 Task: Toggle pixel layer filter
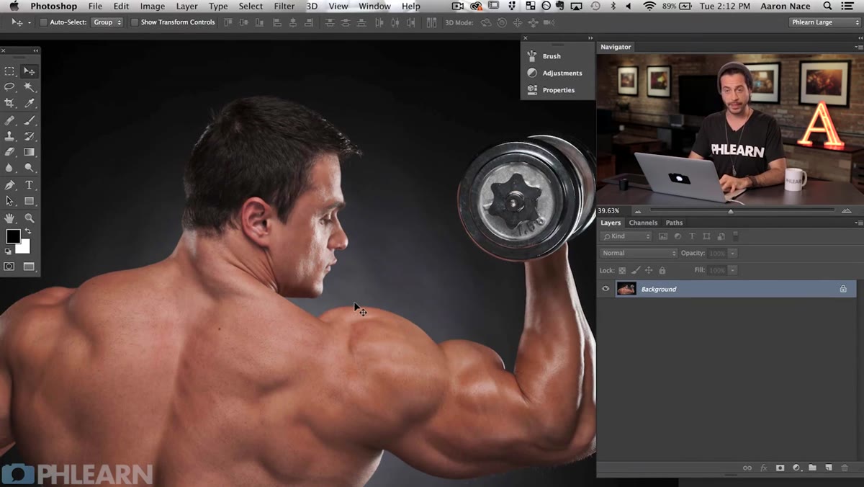pos(663,236)
